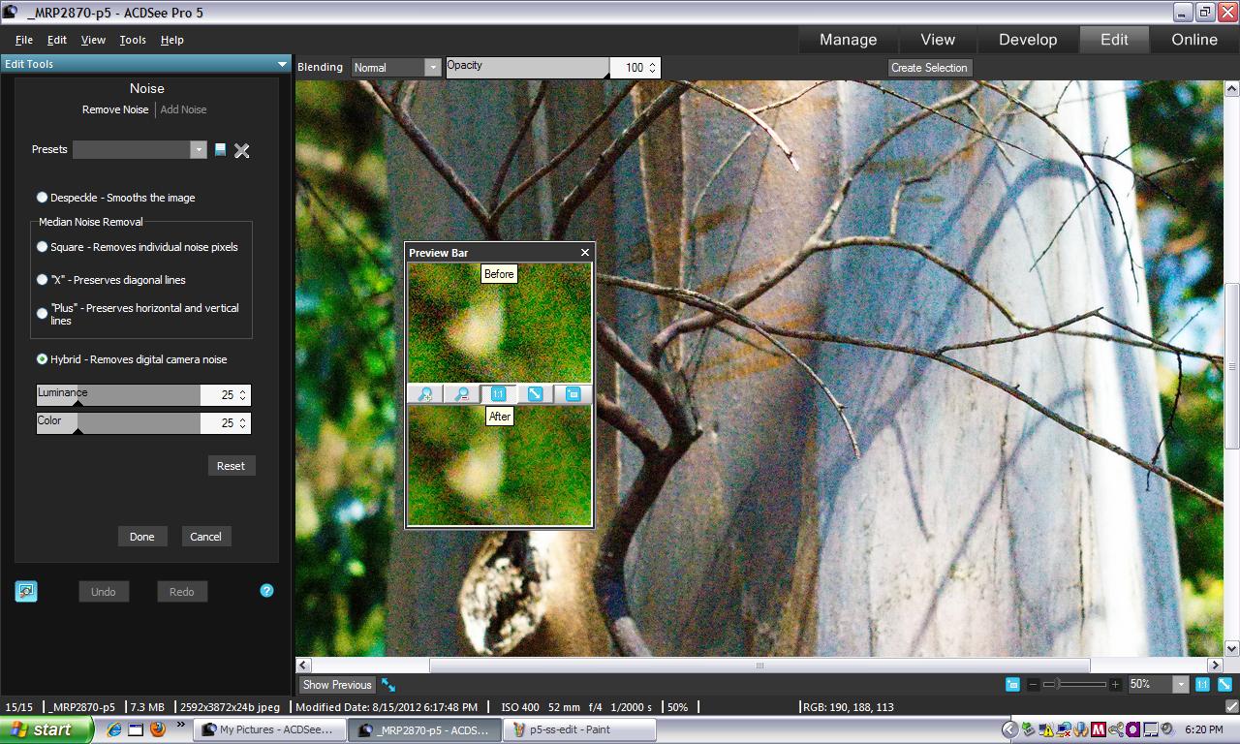
Task: Select the Despeckle radio option
Action: pos(43,198)
